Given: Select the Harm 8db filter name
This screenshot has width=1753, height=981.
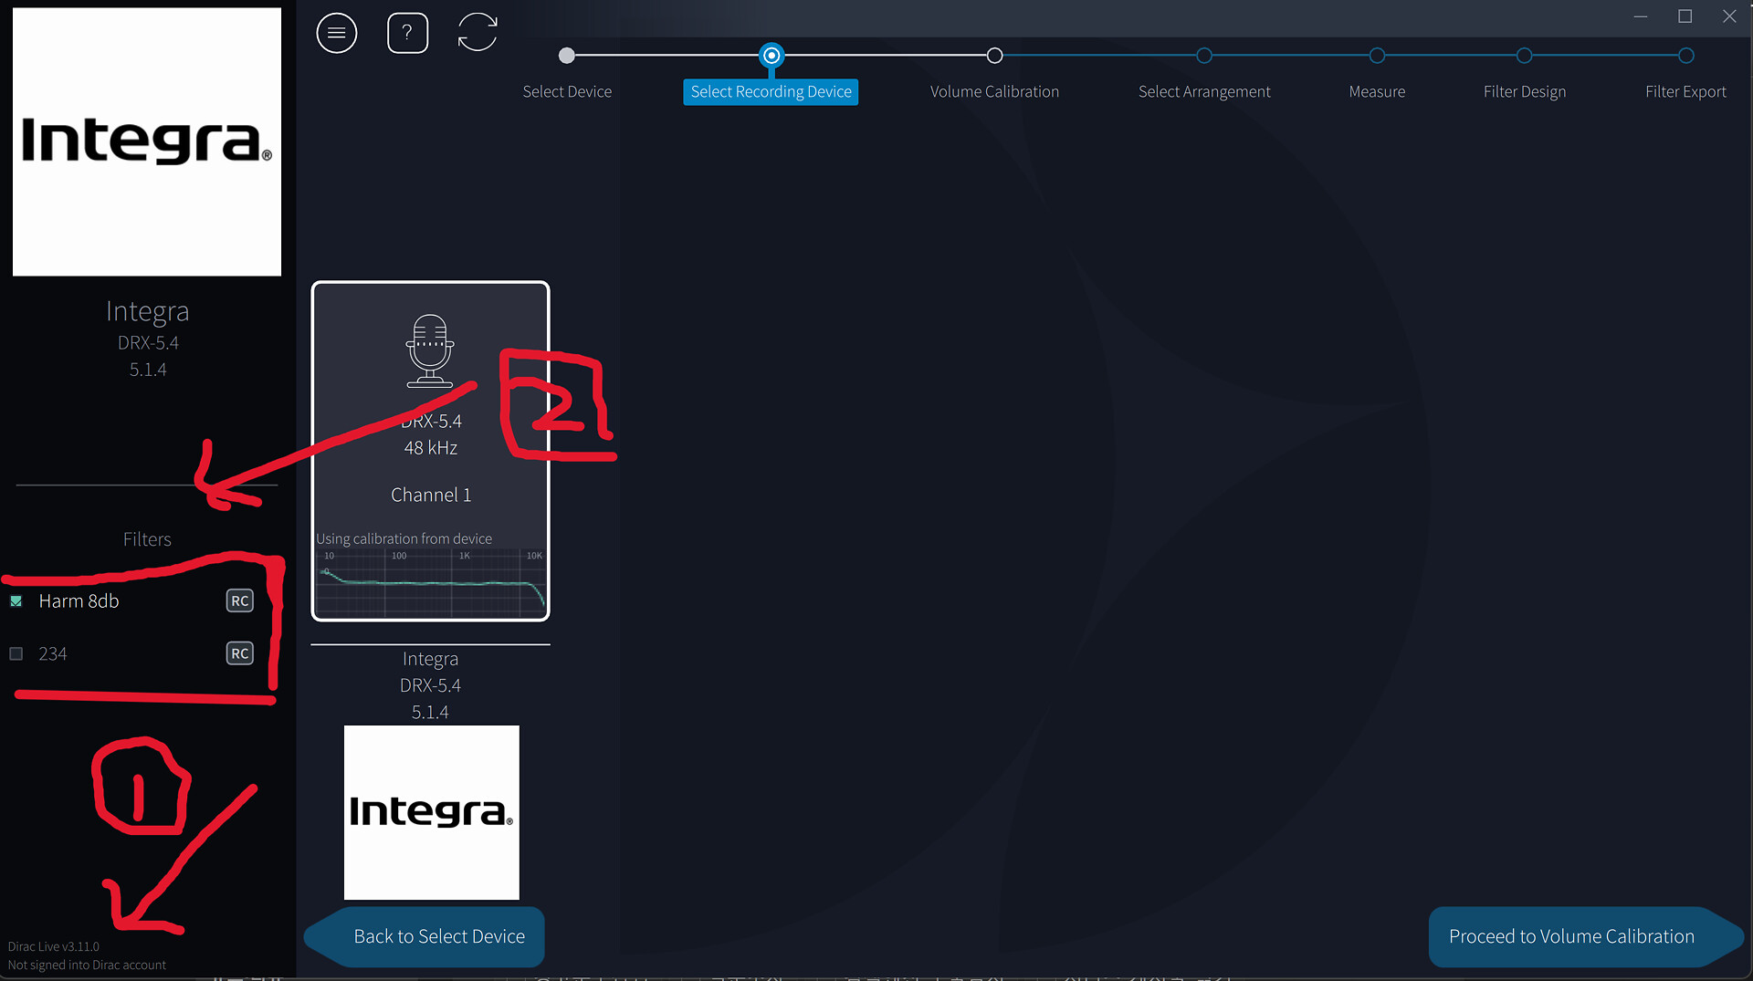Looking at the screenshot, I should [79, 601].
